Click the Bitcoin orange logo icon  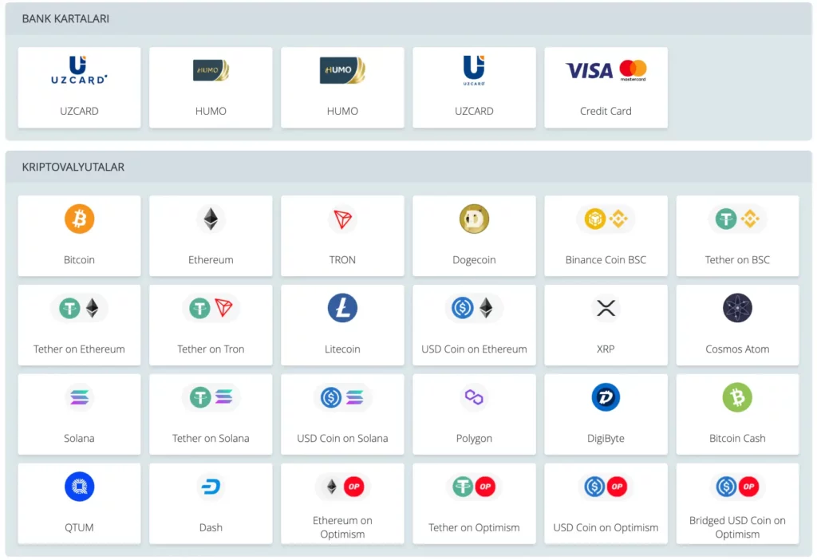tap(79, 219)
